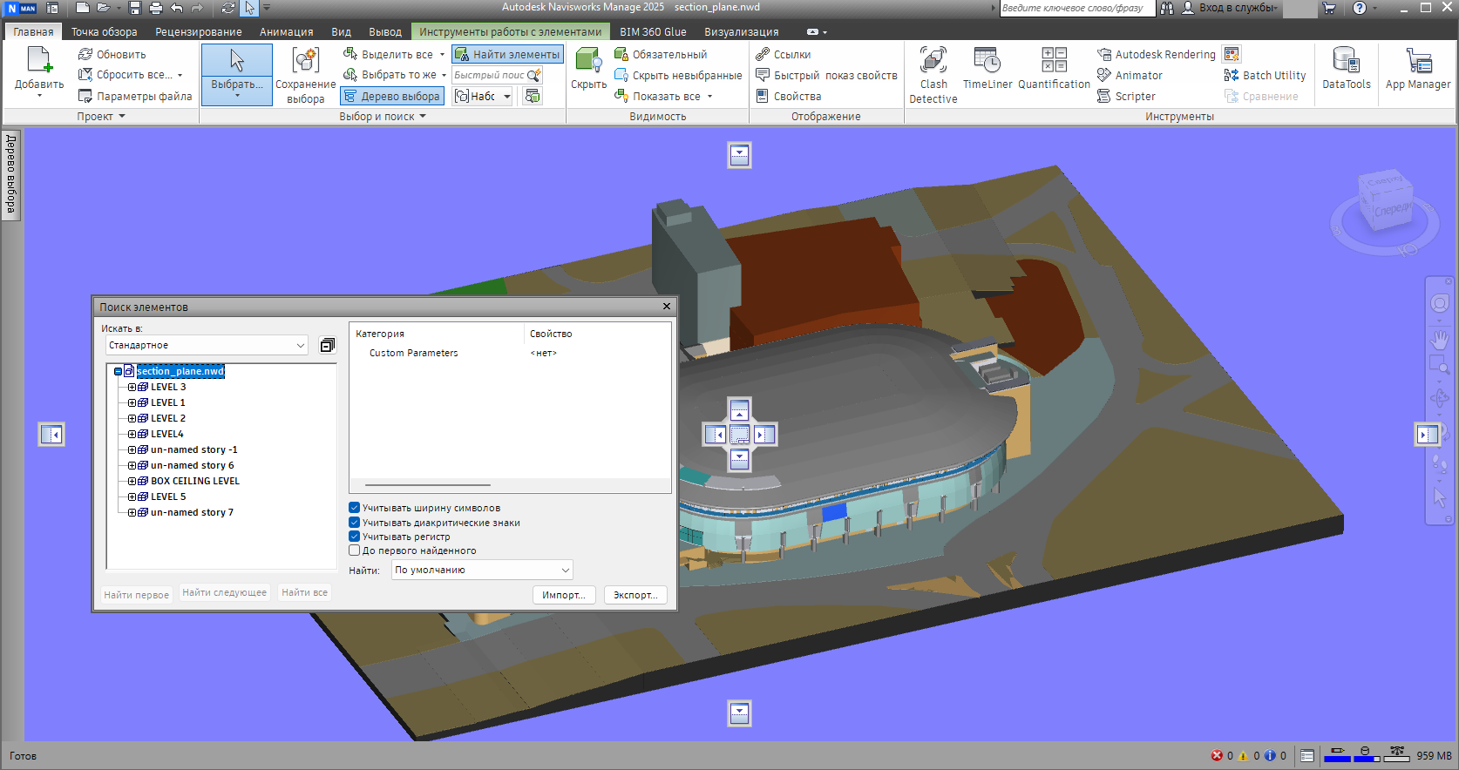Open the Scripter window
Image resolution: width=1459 pixels, height=770 pixels.
(x=1127, y=96)
